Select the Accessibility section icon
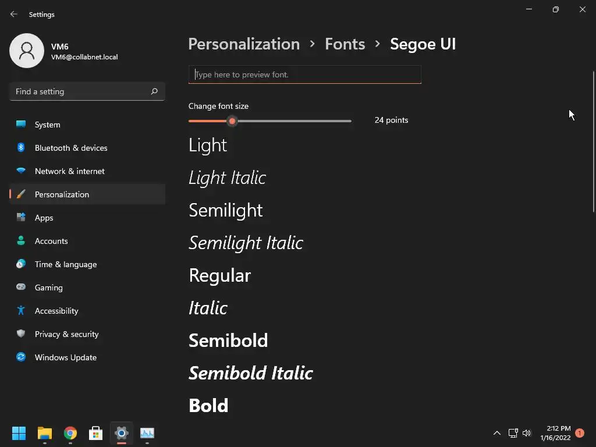The height and width of the screenshot is (447, 596). click(x=21, y=311)
